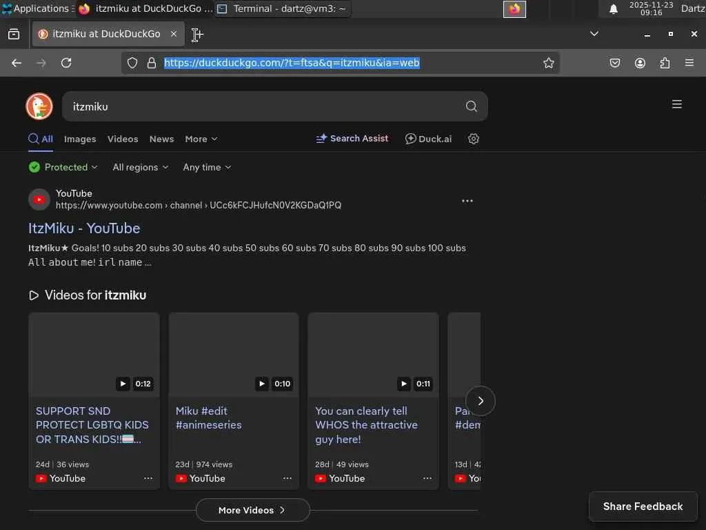Play the 0:11 video thumbnail
This screenshot has height=530, width=706.
(373, 355)
